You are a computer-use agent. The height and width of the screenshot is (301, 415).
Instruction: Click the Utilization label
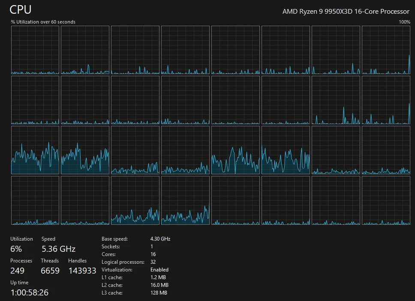(x=22, y=239)
